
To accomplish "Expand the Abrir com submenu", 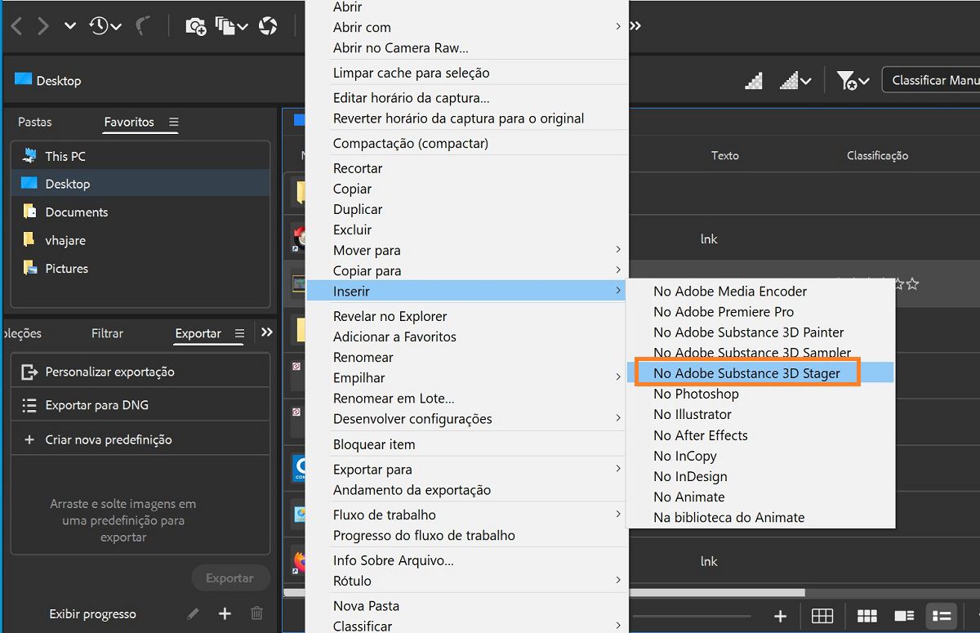I will point(618,27).
